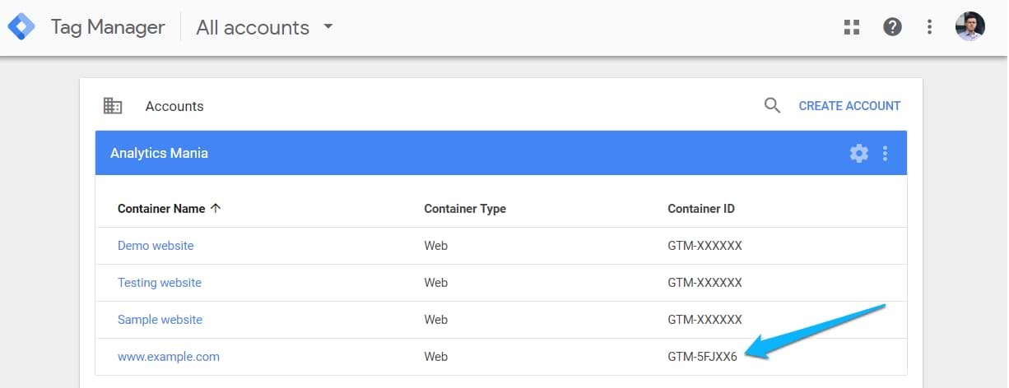Open the Analytics Mania account header
Viewport: 1009px width, 388px height.
pyautogui.click(x=501, y=153)
